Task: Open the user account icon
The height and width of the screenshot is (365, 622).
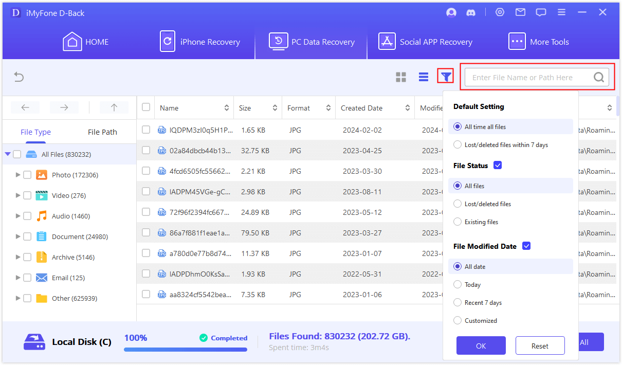Action: coord(451,12)
